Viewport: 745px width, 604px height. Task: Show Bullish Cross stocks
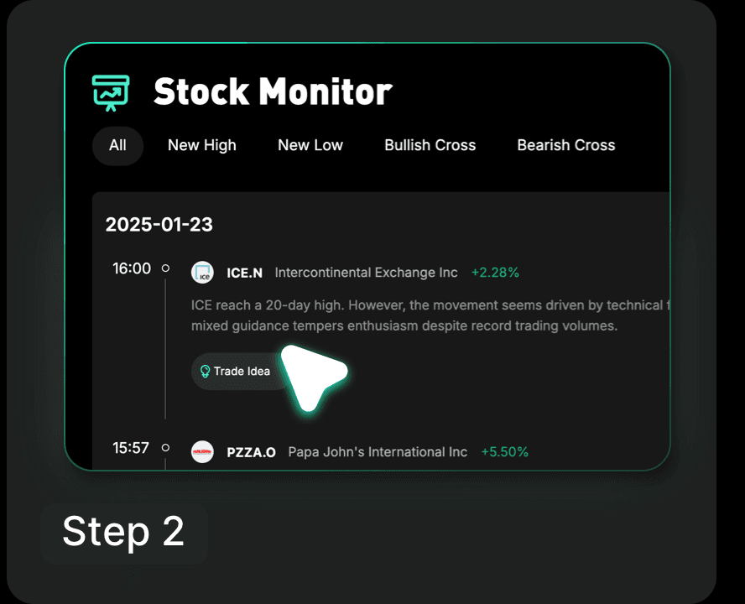click(x=430, y=145)
